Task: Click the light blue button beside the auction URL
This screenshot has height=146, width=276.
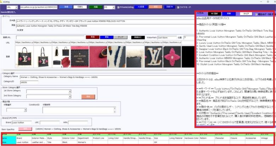Action: tap(66, 7)
